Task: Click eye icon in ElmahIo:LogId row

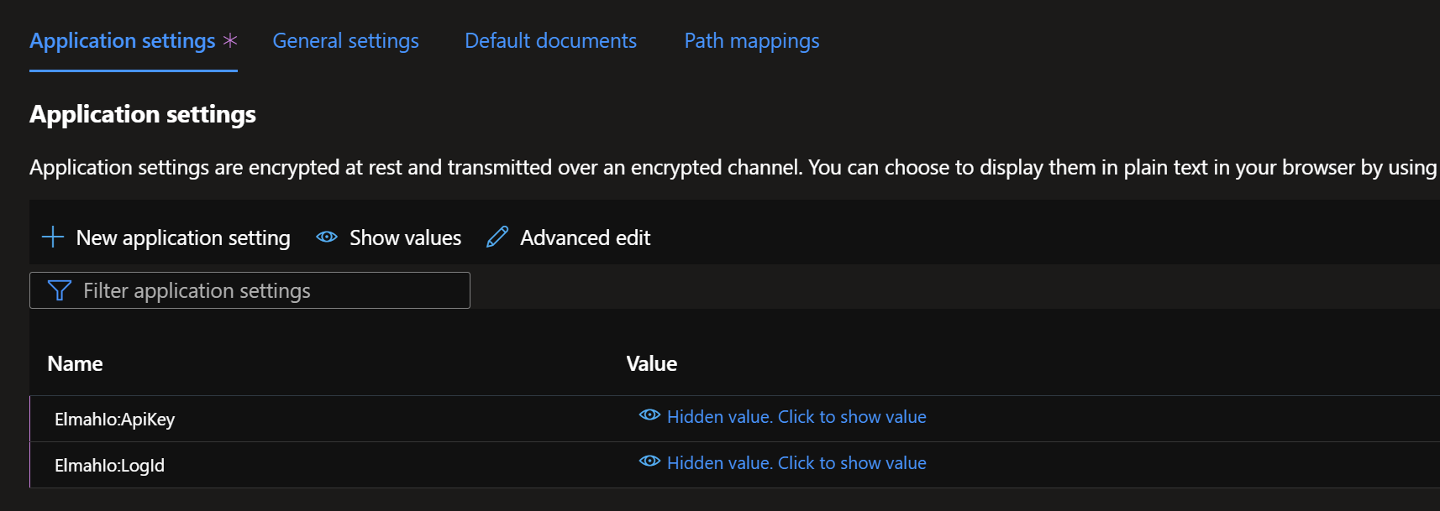Action: click(x=649, y=461)
